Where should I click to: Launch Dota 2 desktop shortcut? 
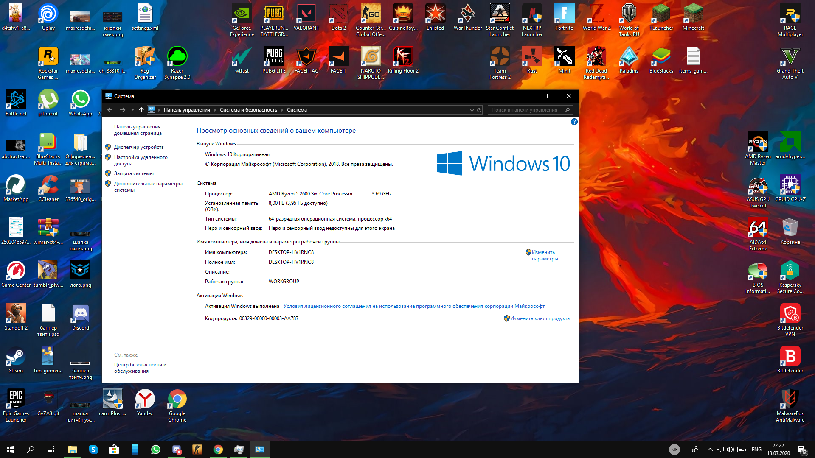click(338, 17)
